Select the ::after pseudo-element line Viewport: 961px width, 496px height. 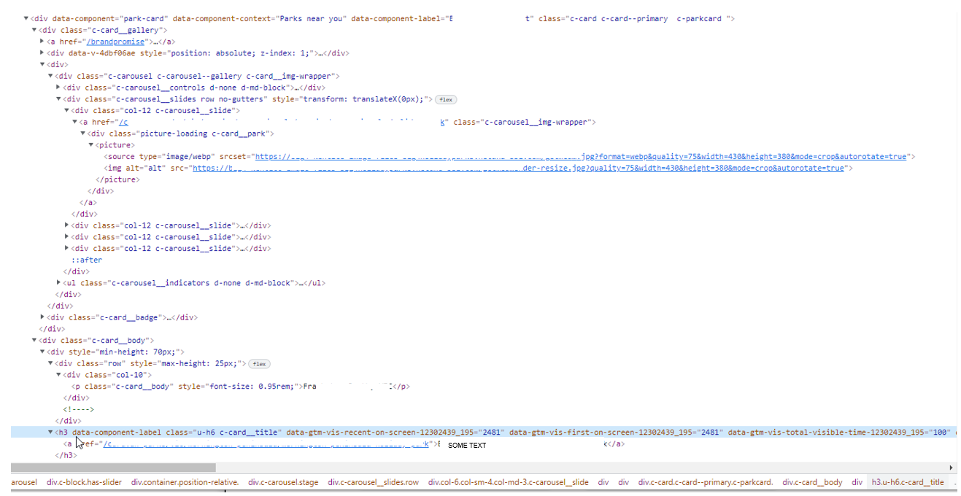[86, 260]
